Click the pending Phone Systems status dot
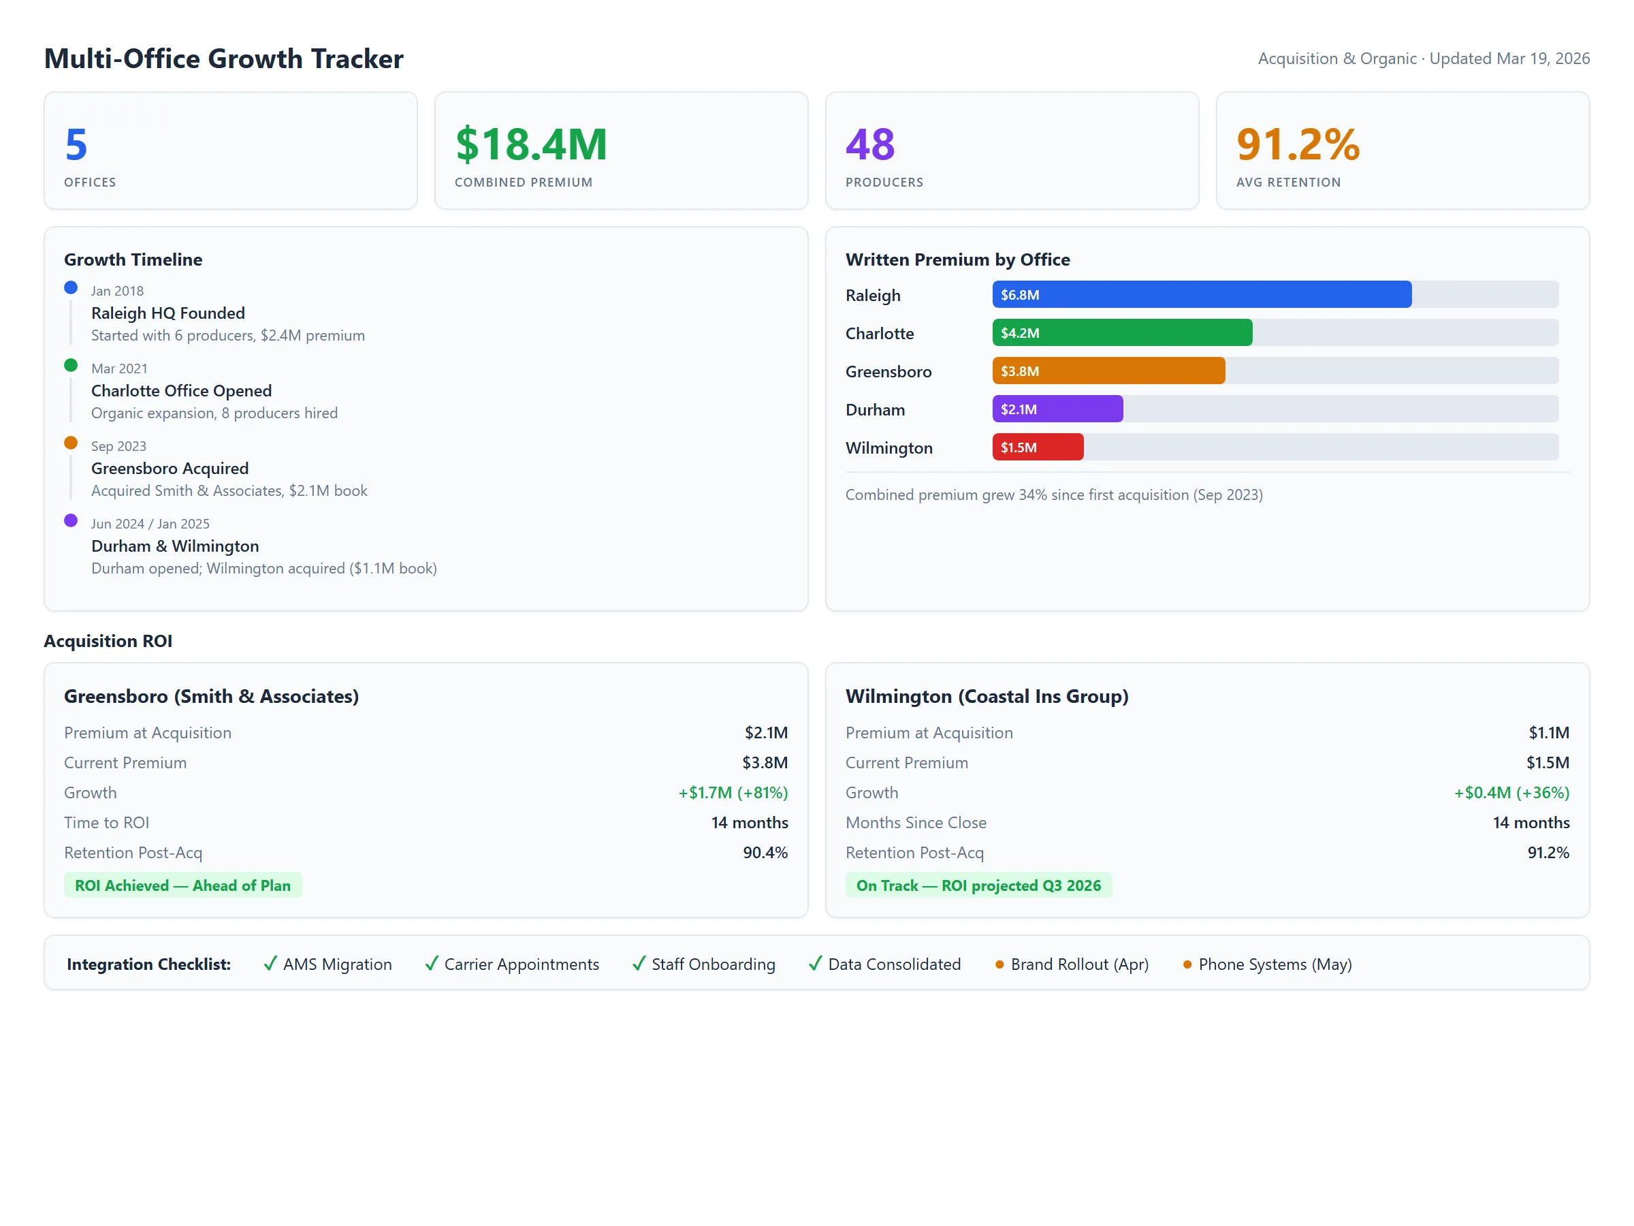Viewport: 1634px width, 1226px height. [x=1187, y=964]
